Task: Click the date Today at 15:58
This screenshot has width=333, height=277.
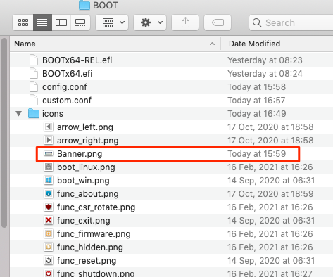Action: coord(257,87)
